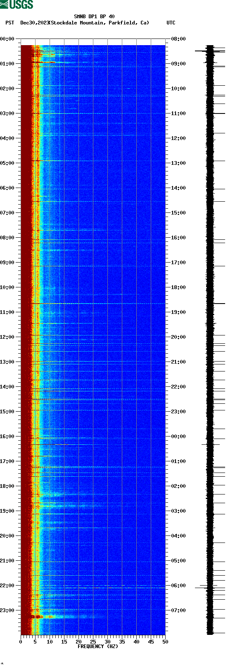
Task: Click the 'FREQUENCY (HZ)' axis label
Action: (98, 646)
